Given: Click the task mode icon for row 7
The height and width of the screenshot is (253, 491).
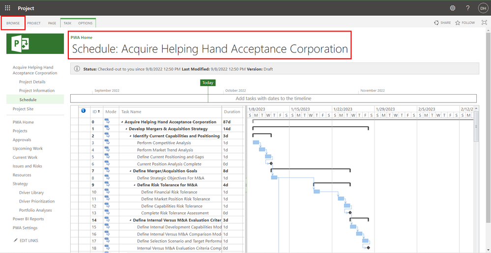Looking at the screenshot, I should pyautogui.click(x=107, y=171).
